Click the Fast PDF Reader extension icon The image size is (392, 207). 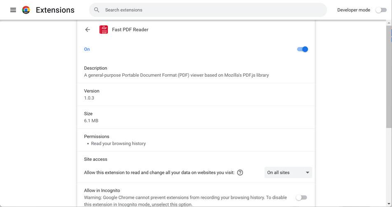pos(104,30)
